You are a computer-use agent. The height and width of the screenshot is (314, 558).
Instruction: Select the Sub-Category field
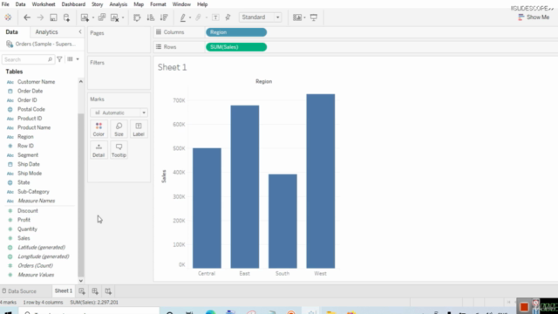tap(33, 192)
